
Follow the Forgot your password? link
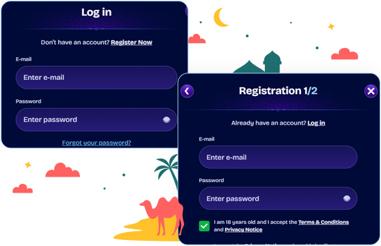[x=97, y=143]
